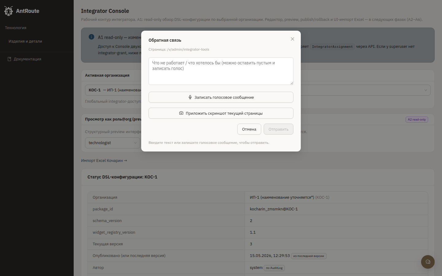This screenshot has width=442, height=276.
Task: Open Документация in the sidebar
Action: (x=27, y=59)
